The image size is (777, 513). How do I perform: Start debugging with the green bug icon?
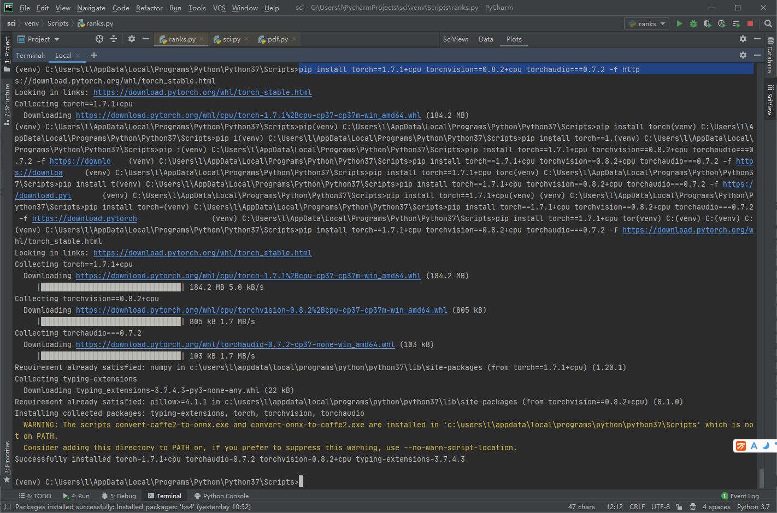pyautogui.click(x=693, y=23)
